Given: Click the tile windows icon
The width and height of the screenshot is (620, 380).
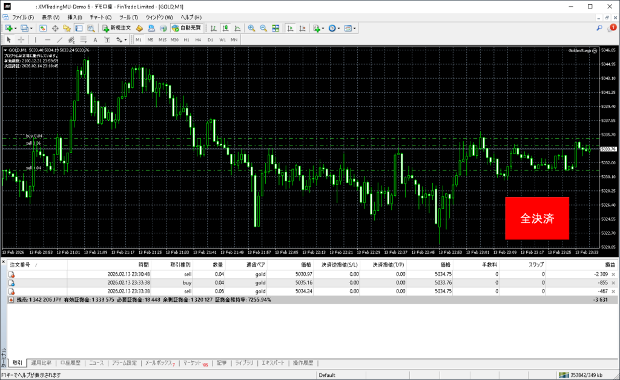Looking at the screenshot, I should pyautogui.click(x=275, y=28).
